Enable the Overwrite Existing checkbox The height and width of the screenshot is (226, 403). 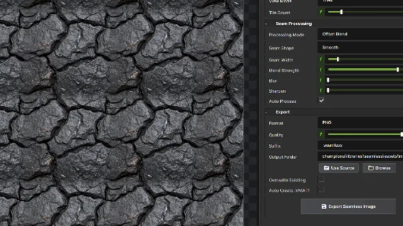click(321, 180)
